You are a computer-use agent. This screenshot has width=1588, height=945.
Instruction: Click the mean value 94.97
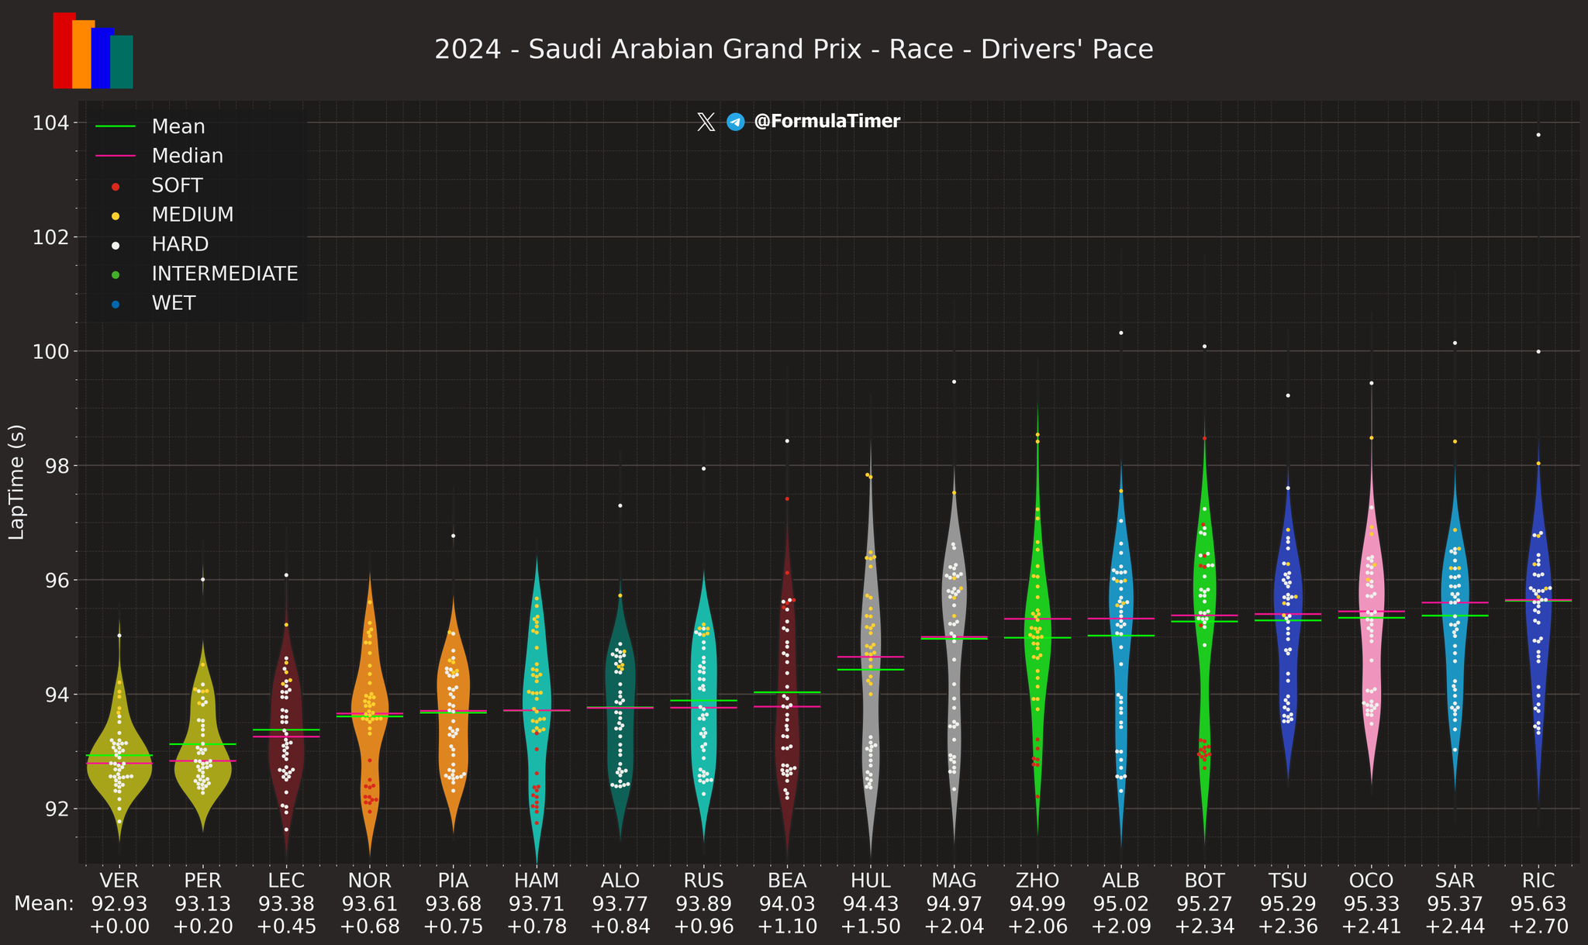pos(955,904)
